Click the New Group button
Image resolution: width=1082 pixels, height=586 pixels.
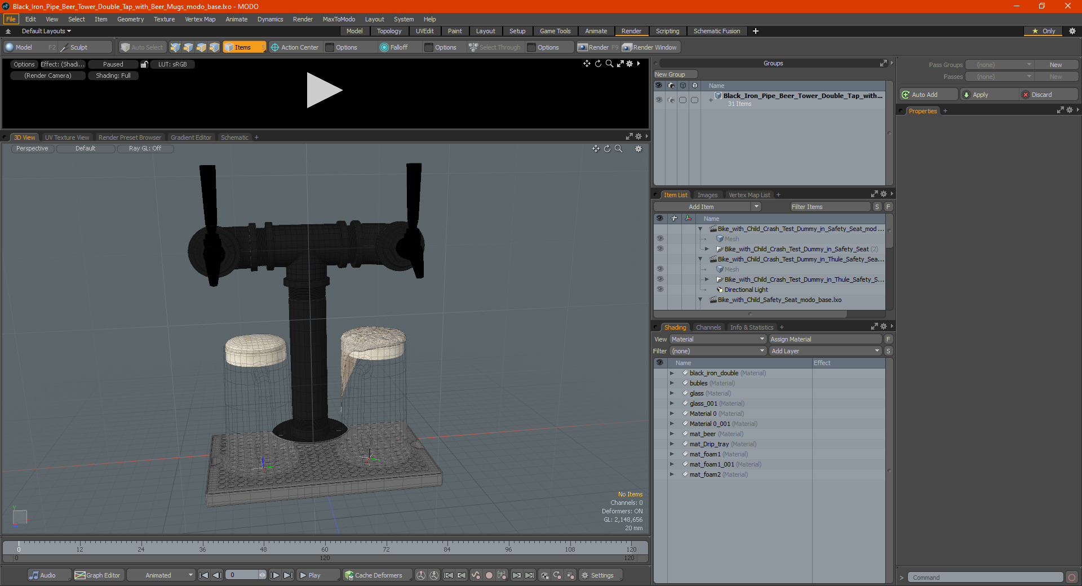tap(675, 74)
